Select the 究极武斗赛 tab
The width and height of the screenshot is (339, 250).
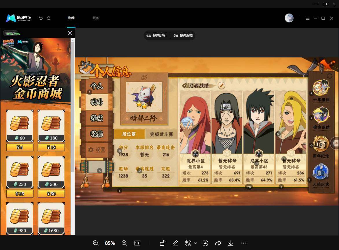pyautogui.click(x=161, y=134)
